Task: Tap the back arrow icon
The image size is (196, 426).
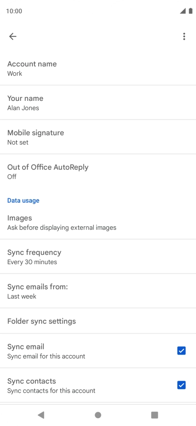Action: coord(13,36)
